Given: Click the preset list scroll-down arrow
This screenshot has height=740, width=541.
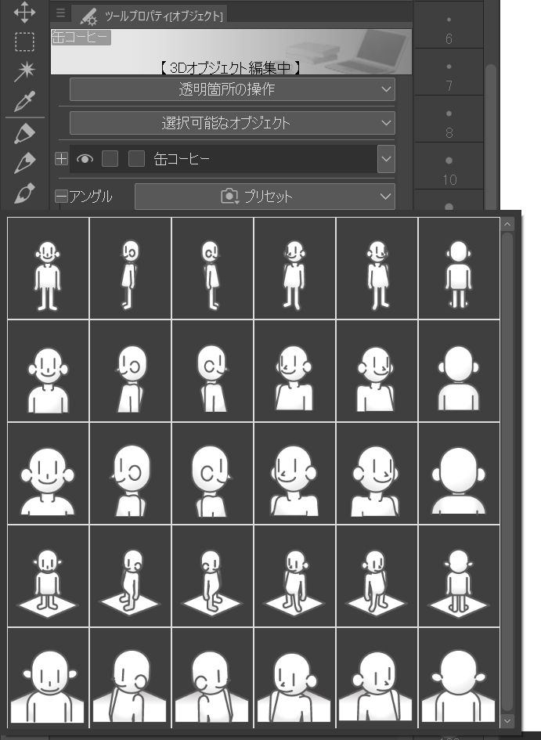Looking at the screenshot, I should [507, 720].
